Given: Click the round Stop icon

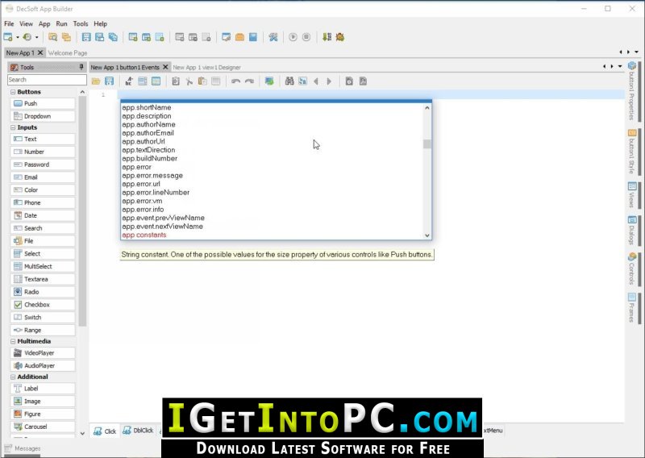Looking at the screenshot, I should coord(306,37).
